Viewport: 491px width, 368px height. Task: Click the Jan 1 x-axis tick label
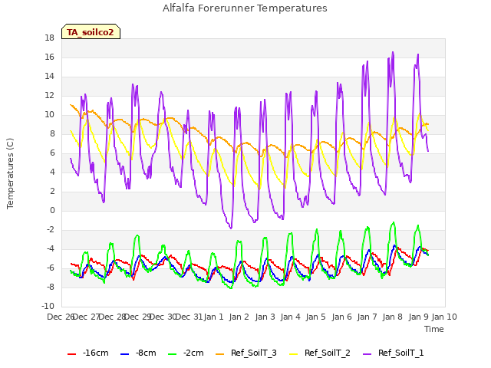(x=214, y=317)
